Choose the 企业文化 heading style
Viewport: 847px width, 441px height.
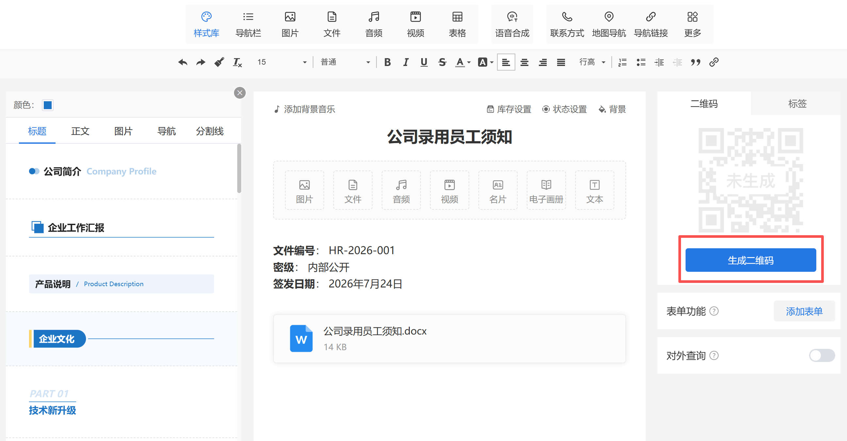(121, 339)
